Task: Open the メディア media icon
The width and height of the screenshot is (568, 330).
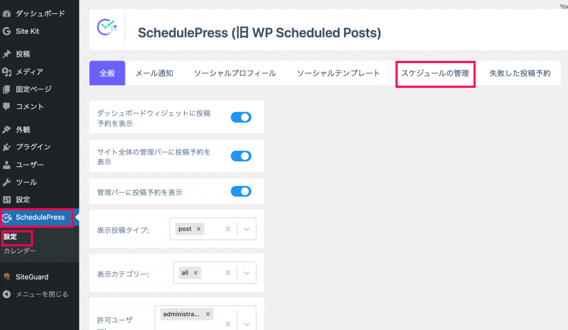Action: coord(7,72)
